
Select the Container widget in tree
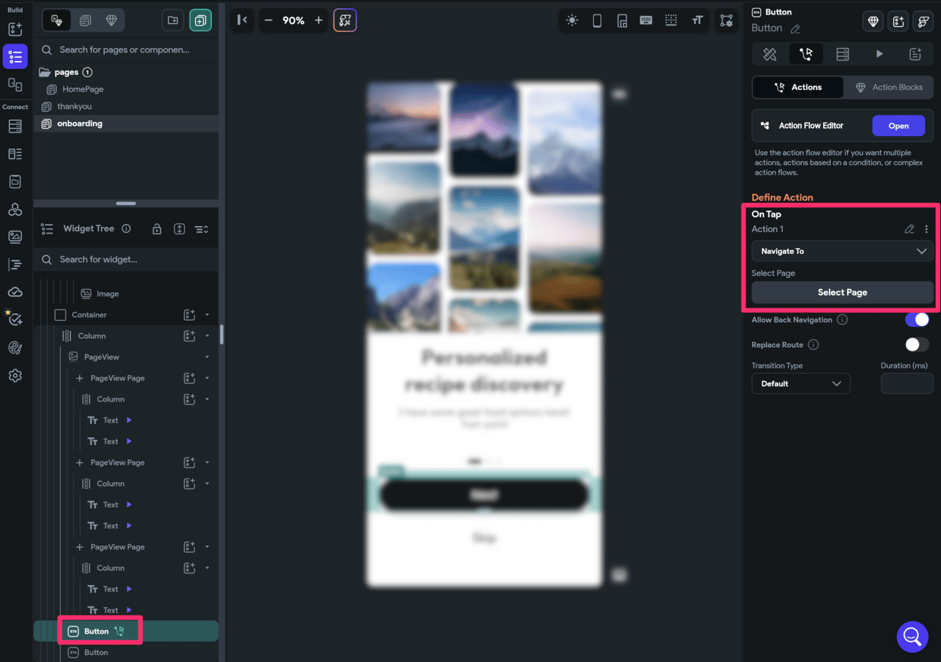[x=90, y=315]
